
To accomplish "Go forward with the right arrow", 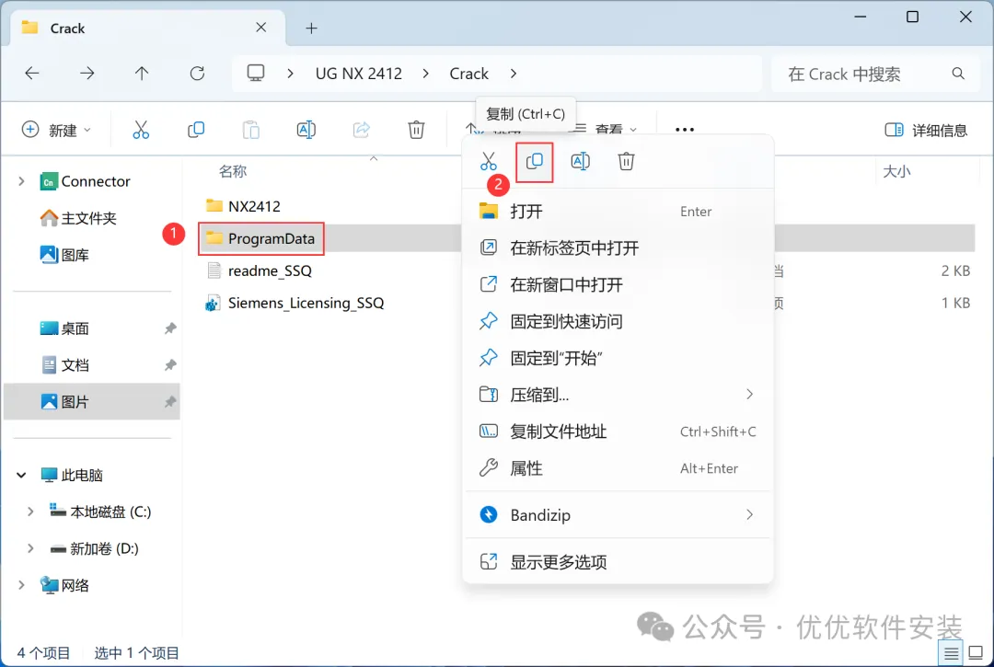I will (87, 74).
